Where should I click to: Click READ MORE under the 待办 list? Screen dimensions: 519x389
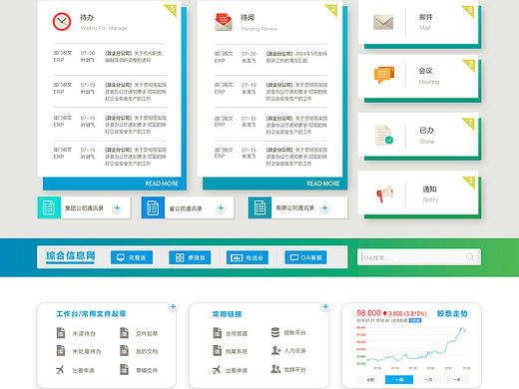(162, 184)
